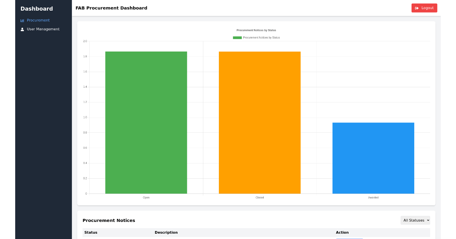Click the person icon beside User Management
Screen dimensions: 456x239
click(22, 29)
